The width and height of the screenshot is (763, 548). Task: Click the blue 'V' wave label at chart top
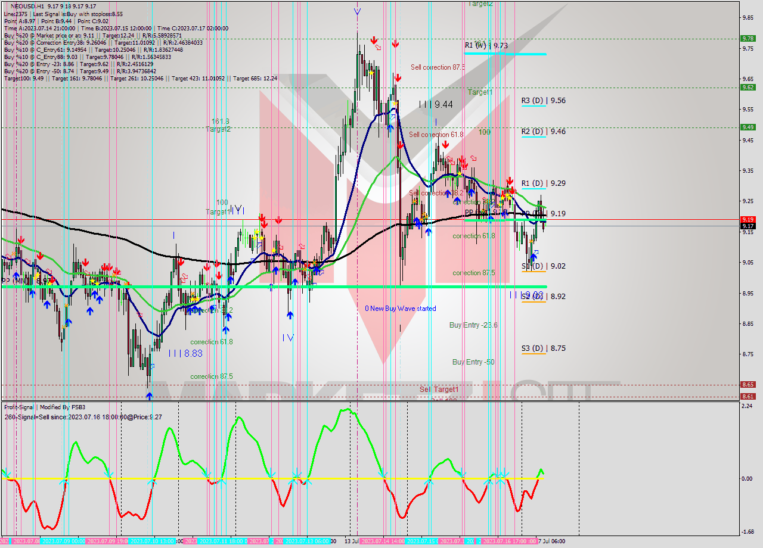(357, 11)
